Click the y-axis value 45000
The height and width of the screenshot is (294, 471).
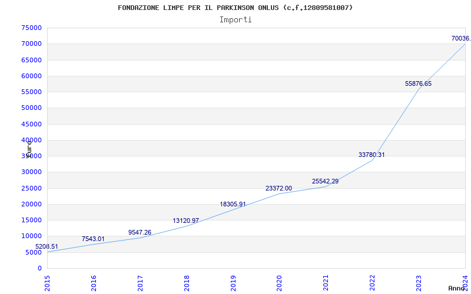[32, 124]
